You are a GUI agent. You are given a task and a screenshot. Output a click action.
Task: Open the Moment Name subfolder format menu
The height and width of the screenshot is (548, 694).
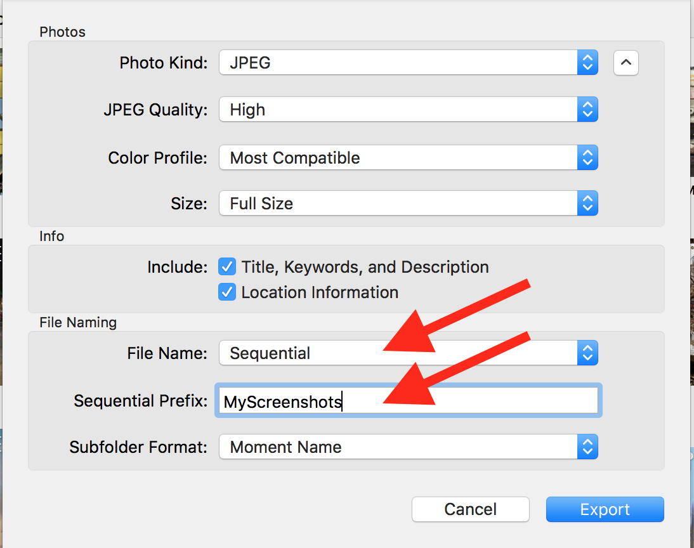point(406,447)
